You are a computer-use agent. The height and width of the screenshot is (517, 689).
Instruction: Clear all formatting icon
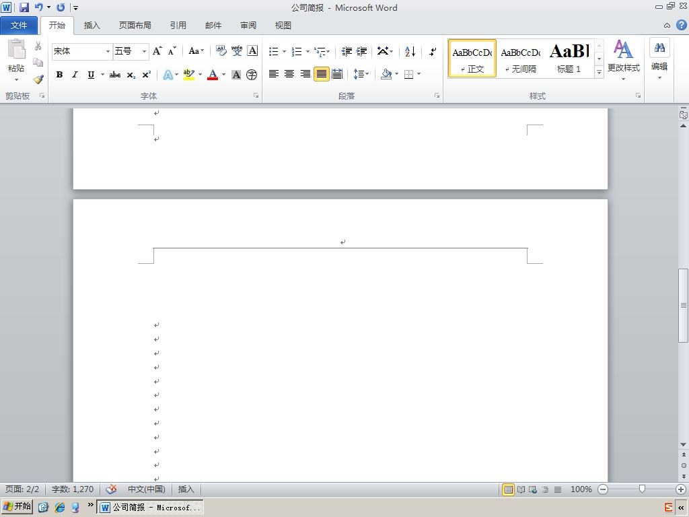221,51
